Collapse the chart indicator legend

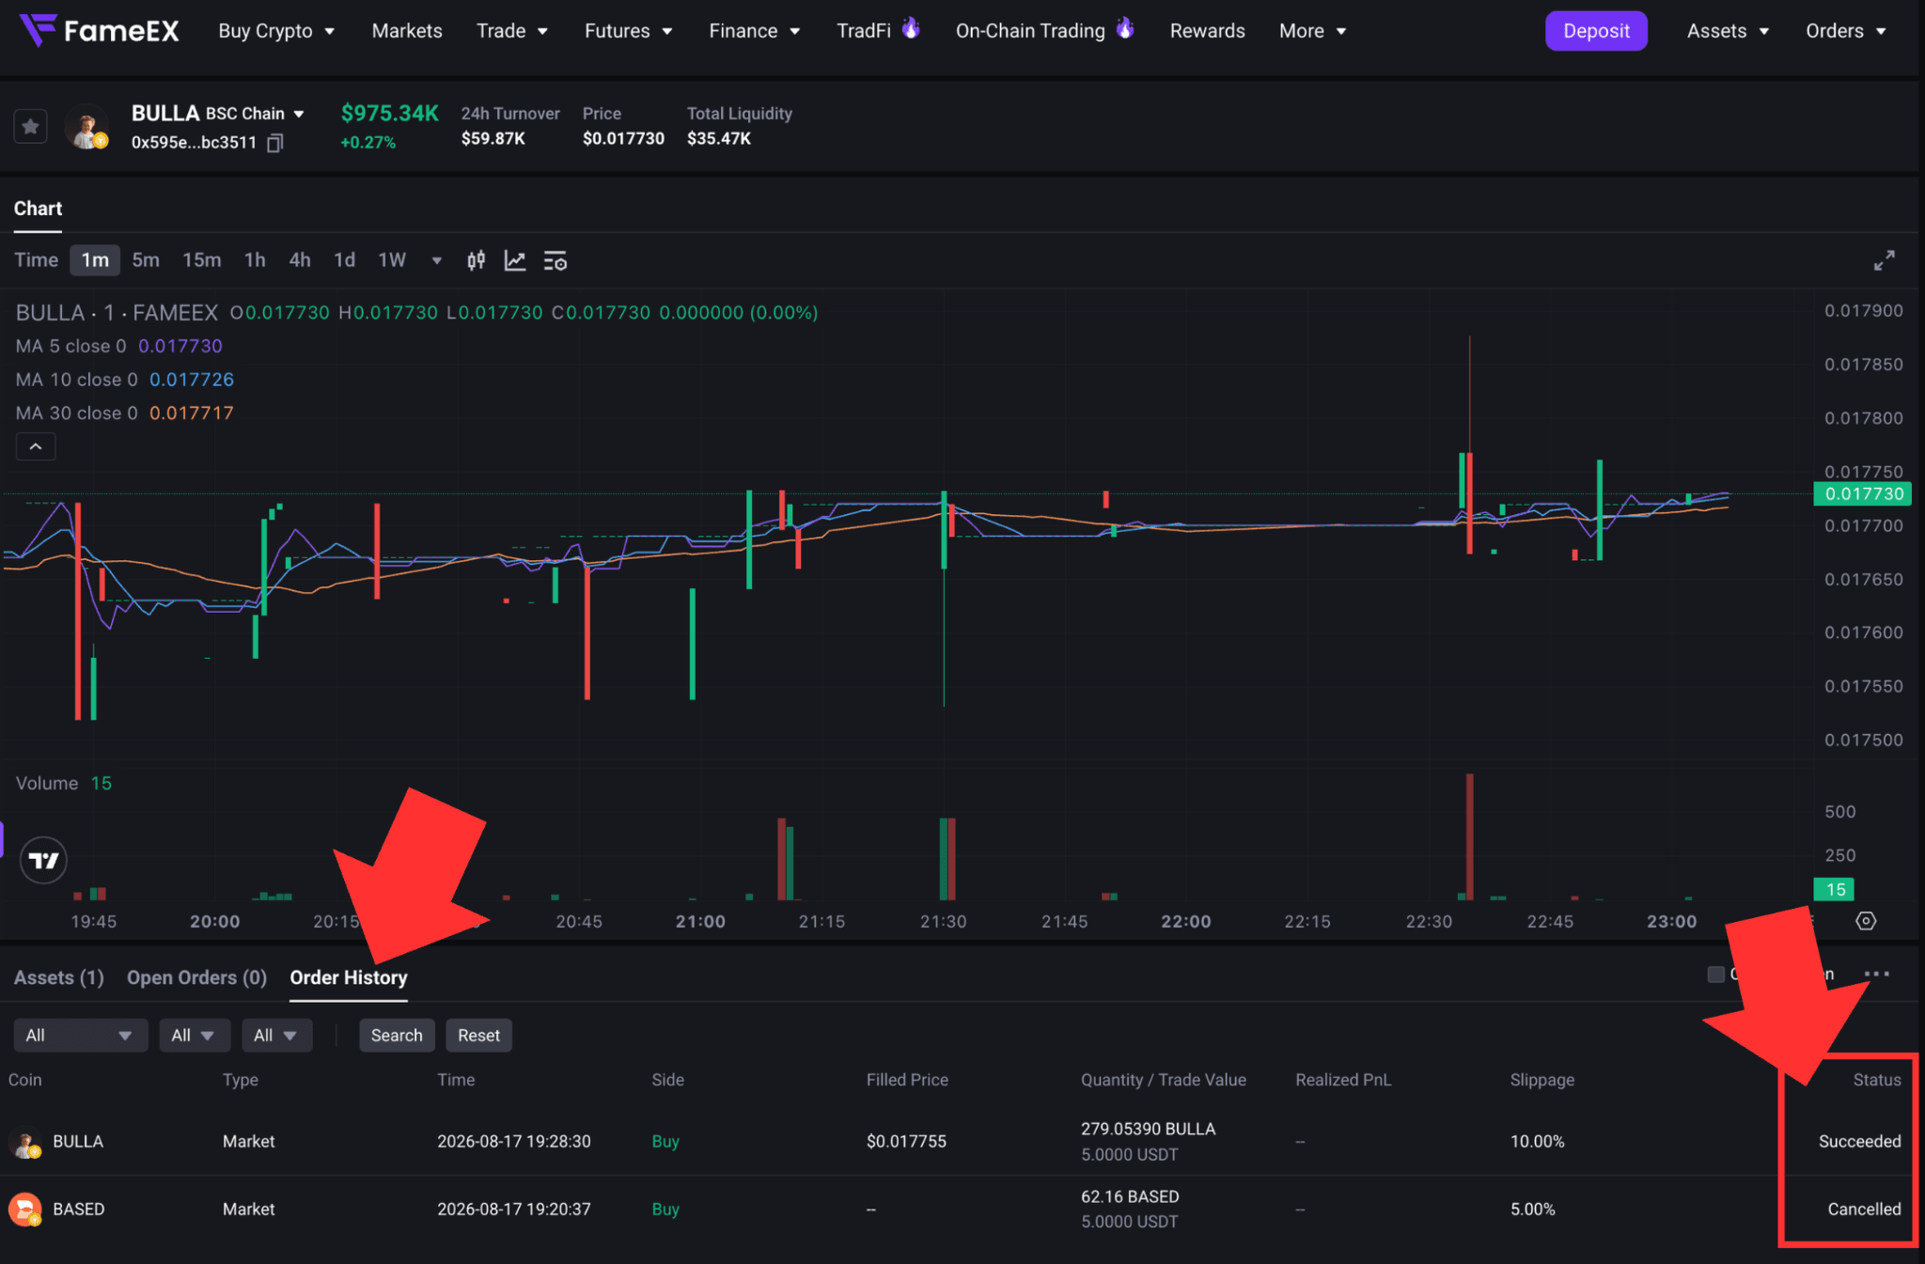pos(36,446)
